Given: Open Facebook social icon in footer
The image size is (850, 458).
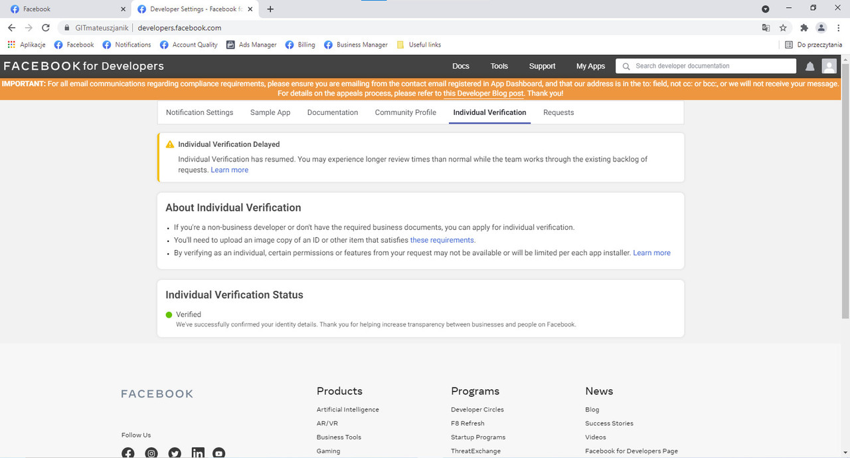Looking at the screenshot, I should [128, 453].
